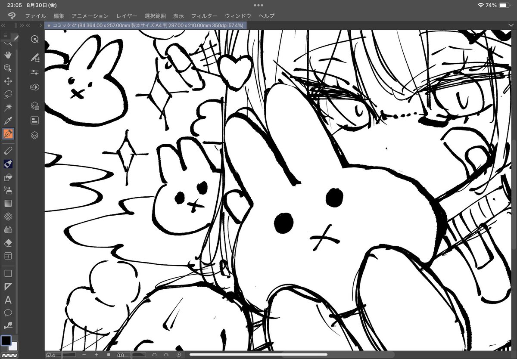Open the Sub Tool palette

click(x=35, y=57)
